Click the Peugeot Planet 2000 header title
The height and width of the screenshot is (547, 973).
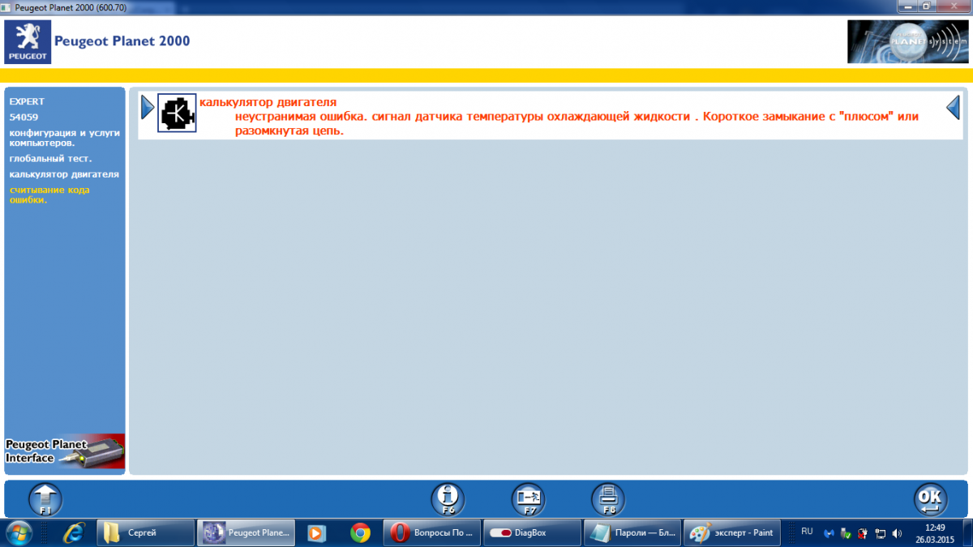122,41
